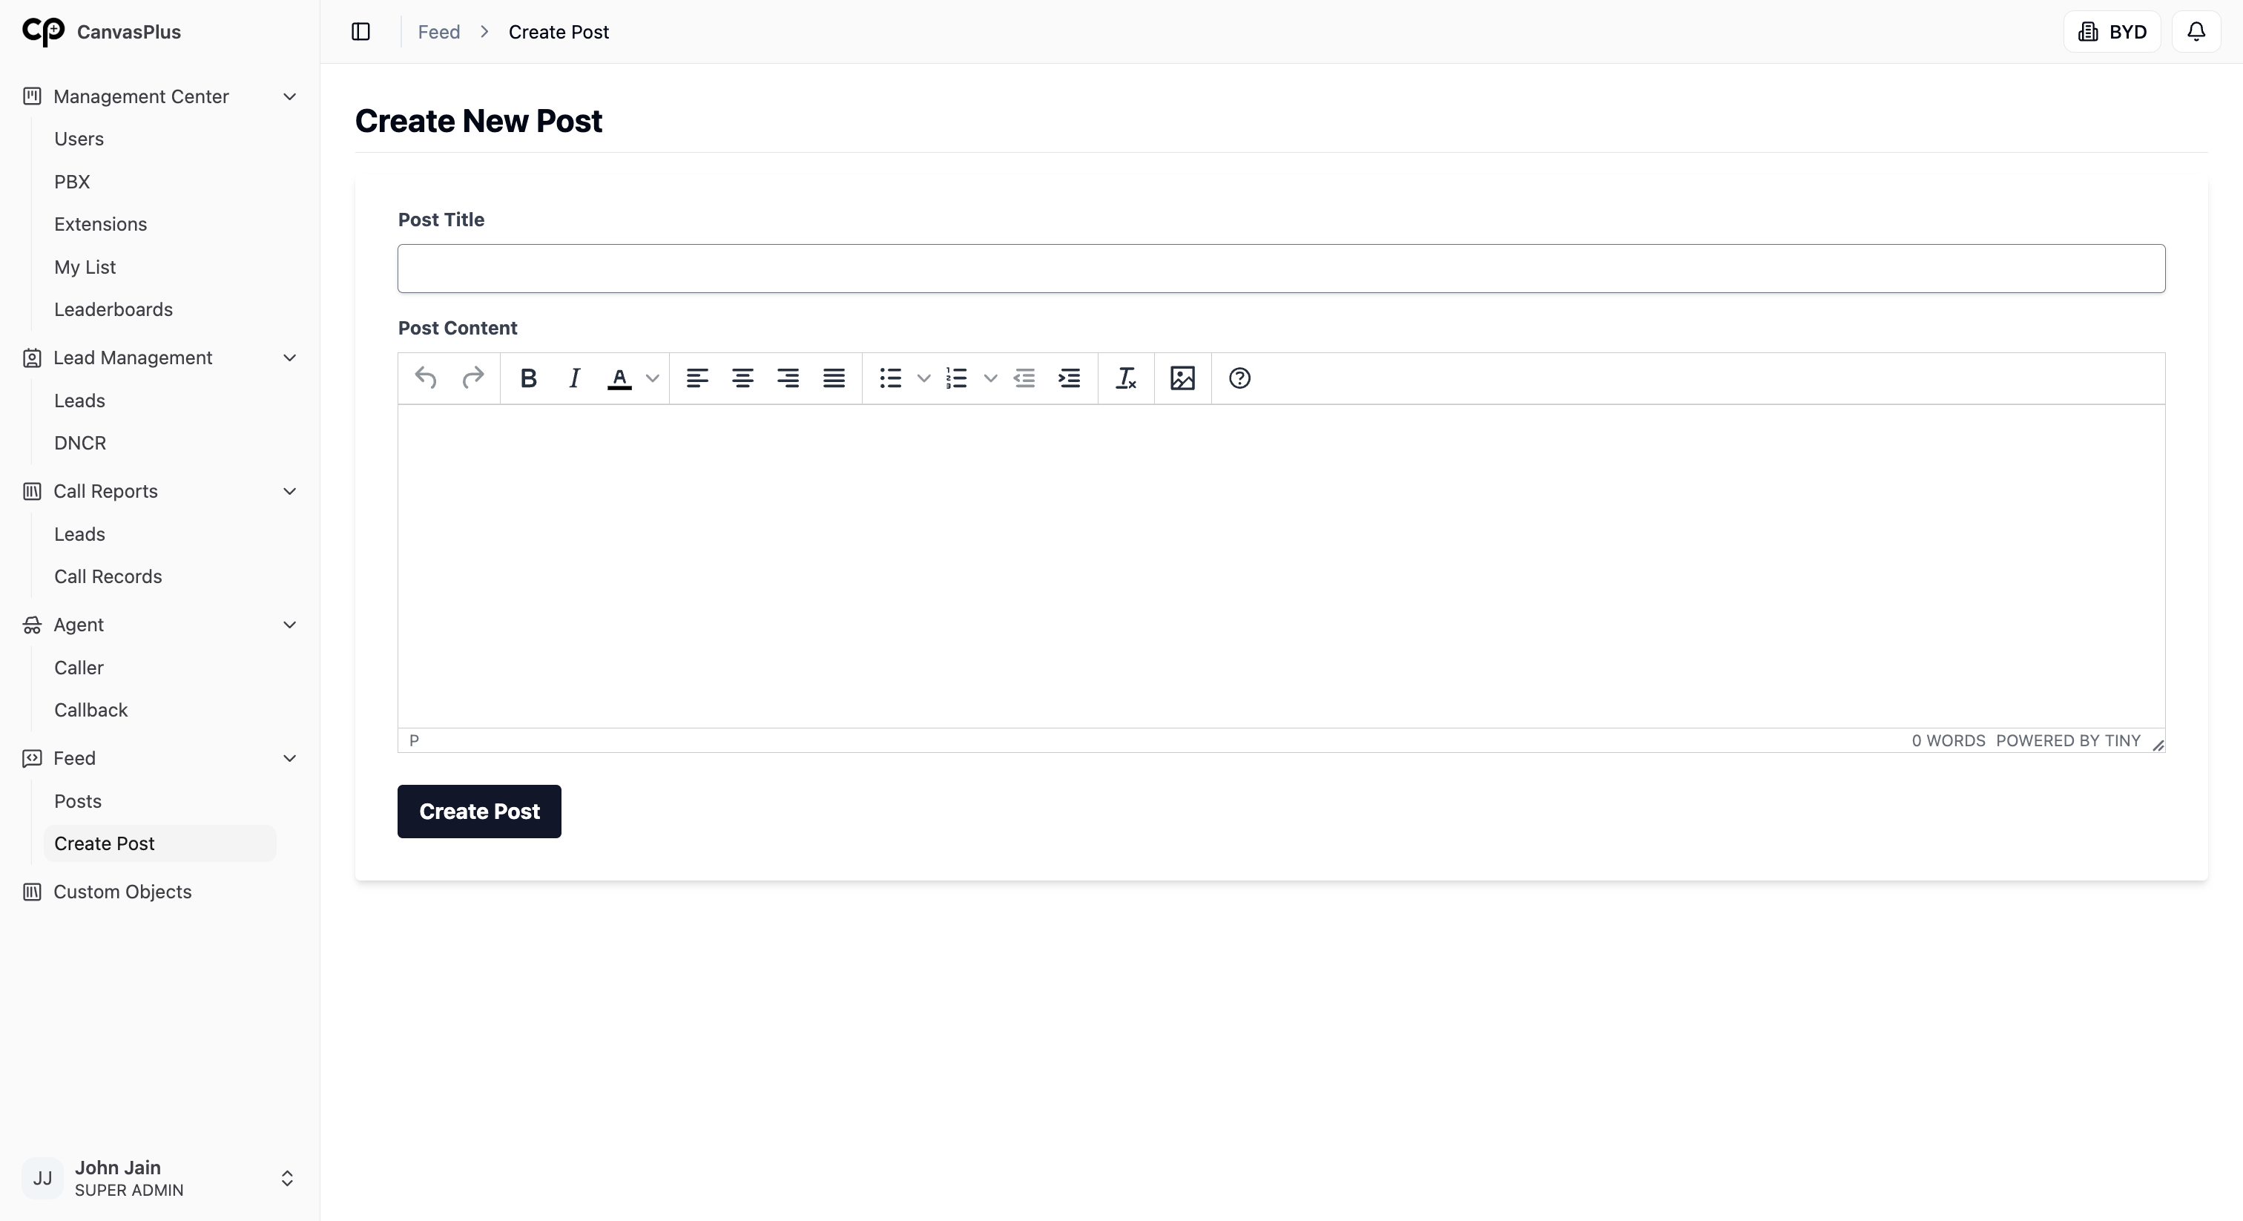The height and width of the screenshot is (1221, 2243).
Task: Undo the last edit in editor toolbar
Action: (426, 378)
